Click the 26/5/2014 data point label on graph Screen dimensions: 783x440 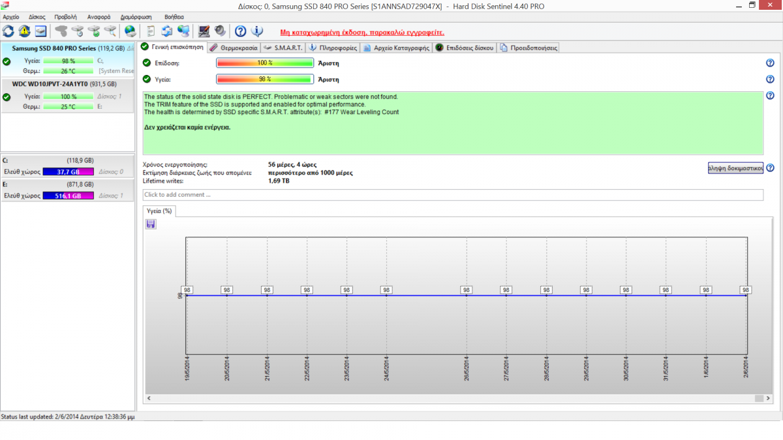tap(466, 290)
